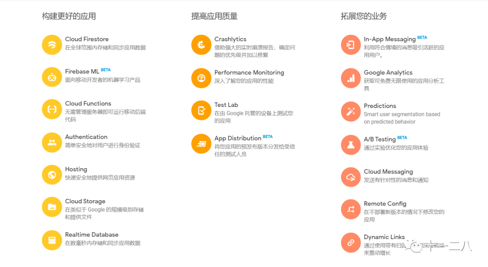Select the Performance Monitoring speedometer icon
Viewport: 488px width, 267px height.
[201, 77]
